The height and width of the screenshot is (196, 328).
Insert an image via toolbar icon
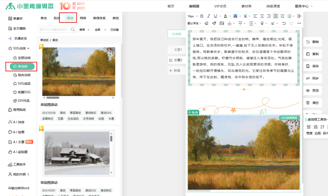click(x=222, y=23)
